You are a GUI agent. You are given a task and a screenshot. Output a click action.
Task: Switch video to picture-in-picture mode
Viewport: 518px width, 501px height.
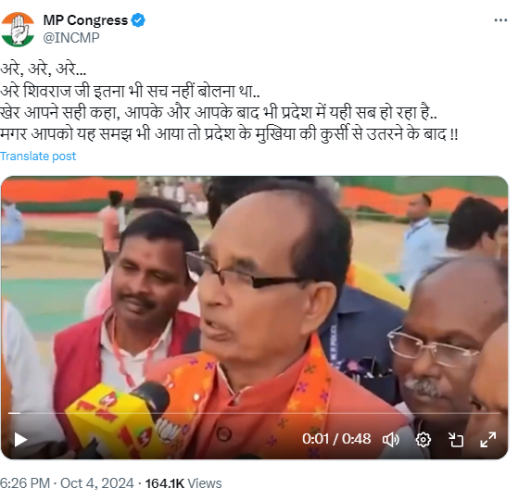click(456, 440)
